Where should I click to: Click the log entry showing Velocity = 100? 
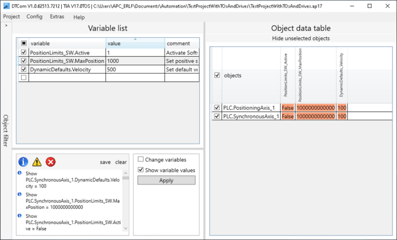pyautogui.click(x=73, y=180)
